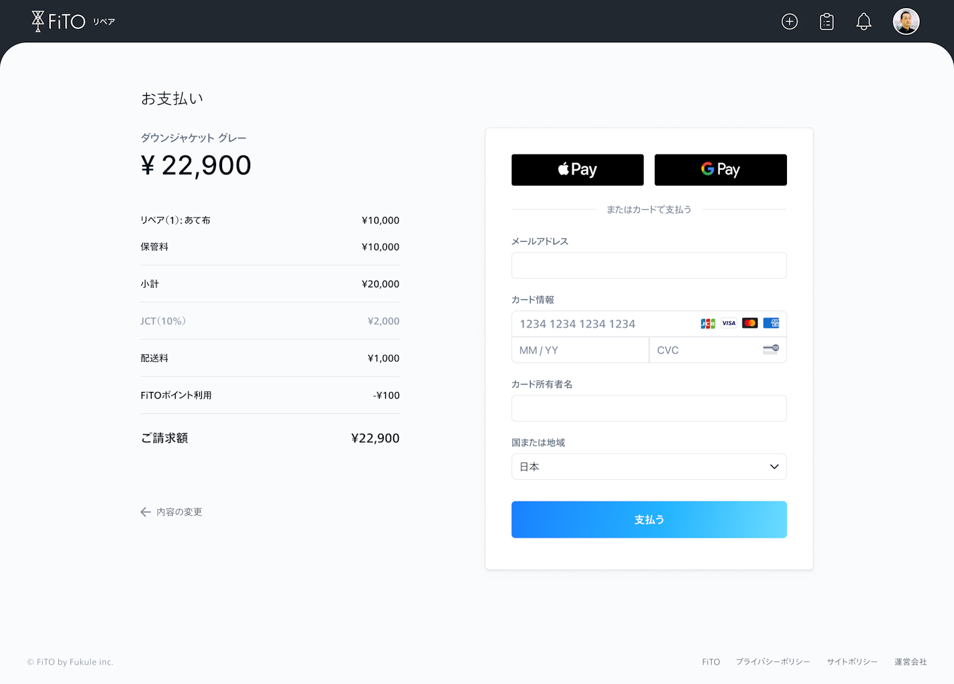Open the 運営会社 footer link
Viewport: 954px width, 684px height.
[x=910, y=662]
